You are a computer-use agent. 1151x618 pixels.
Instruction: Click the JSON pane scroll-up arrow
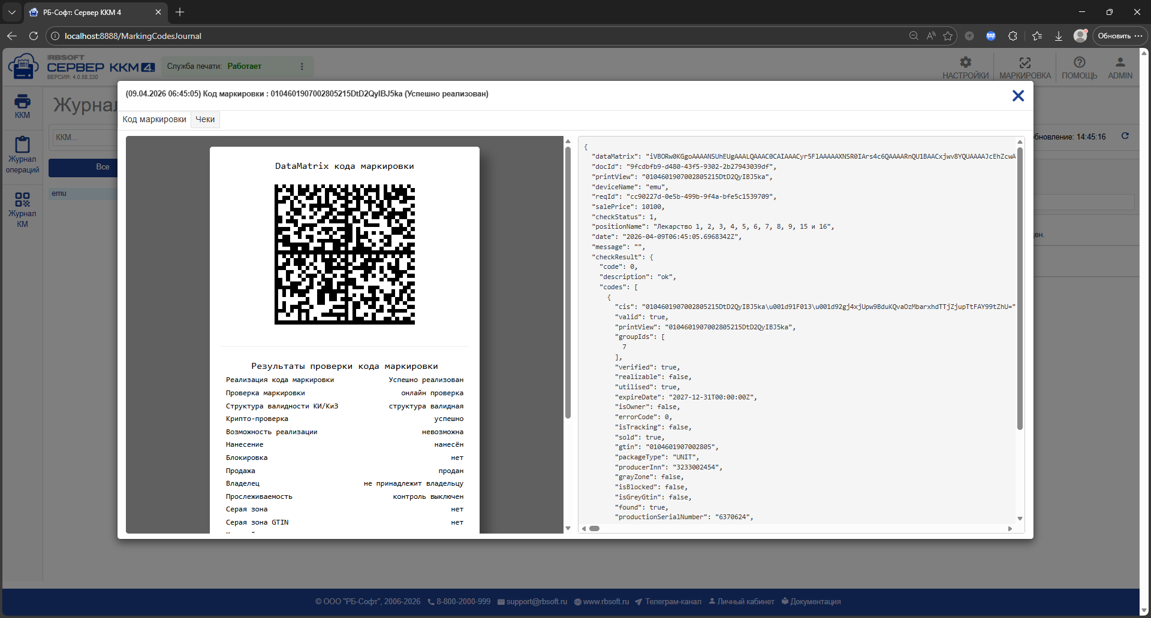point(1020,142)
